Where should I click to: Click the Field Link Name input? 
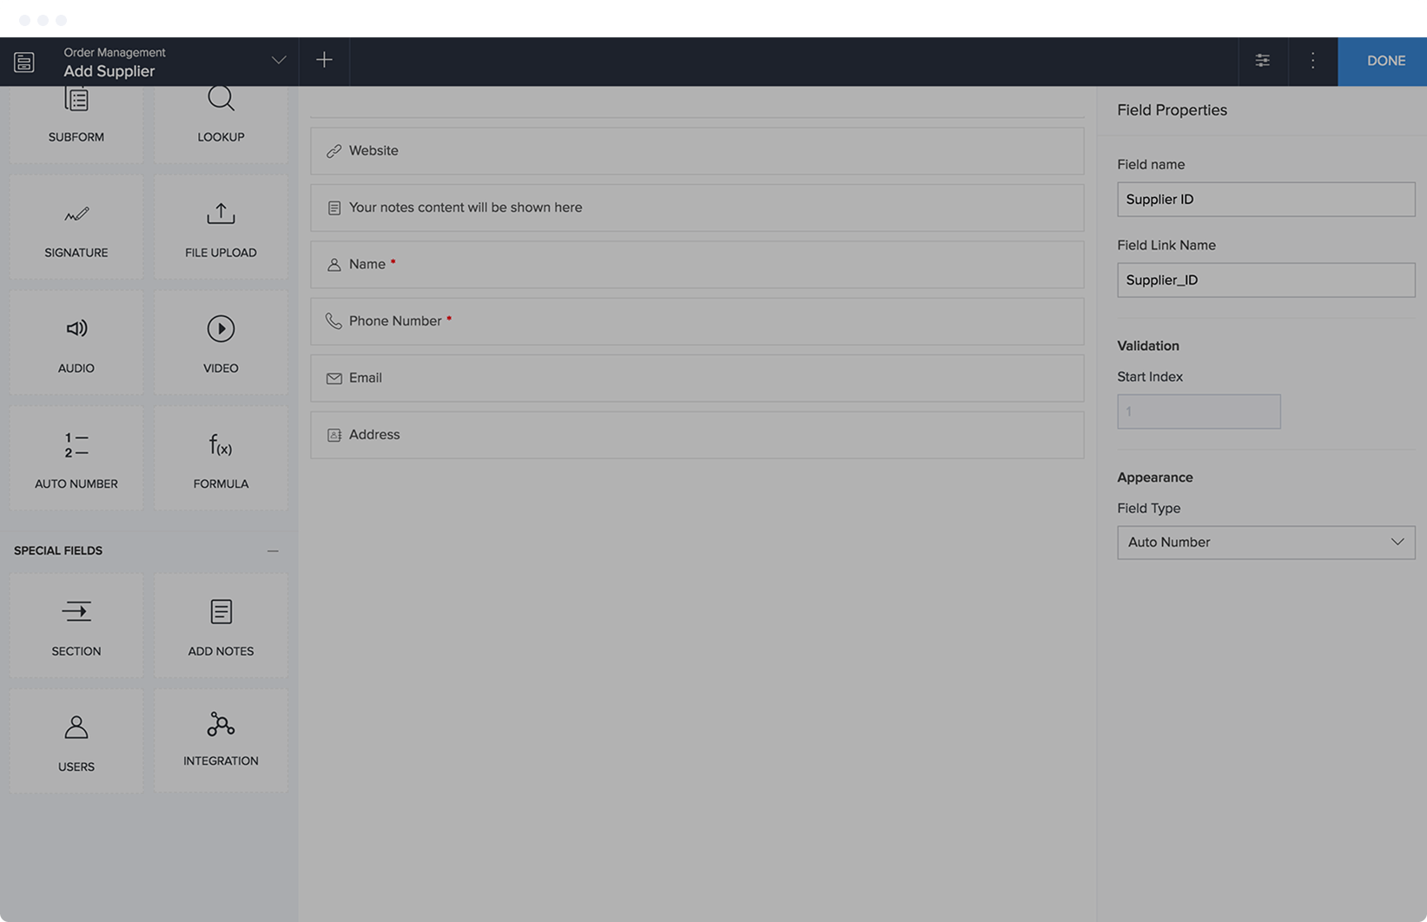[x=1265, y=280]
